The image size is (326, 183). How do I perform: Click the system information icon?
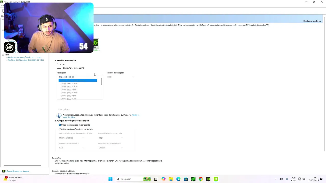[4, 171]
